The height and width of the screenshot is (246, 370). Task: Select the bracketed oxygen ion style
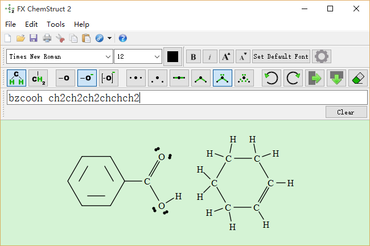[109, 77]
